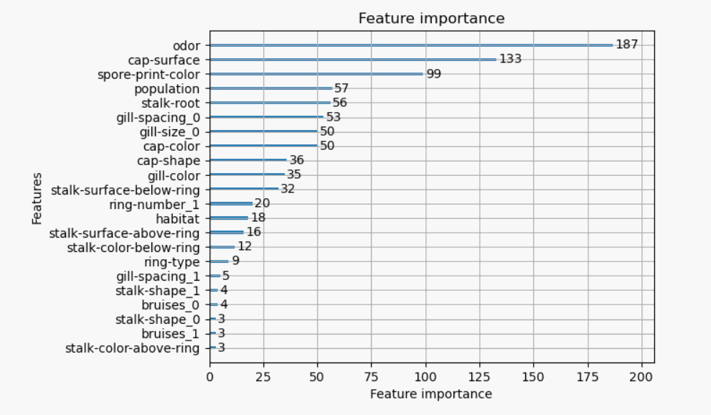Screen dimensions: 711x415
Task: Click the x-axis 'Feature importance' caption
Action: click(431, 394)
